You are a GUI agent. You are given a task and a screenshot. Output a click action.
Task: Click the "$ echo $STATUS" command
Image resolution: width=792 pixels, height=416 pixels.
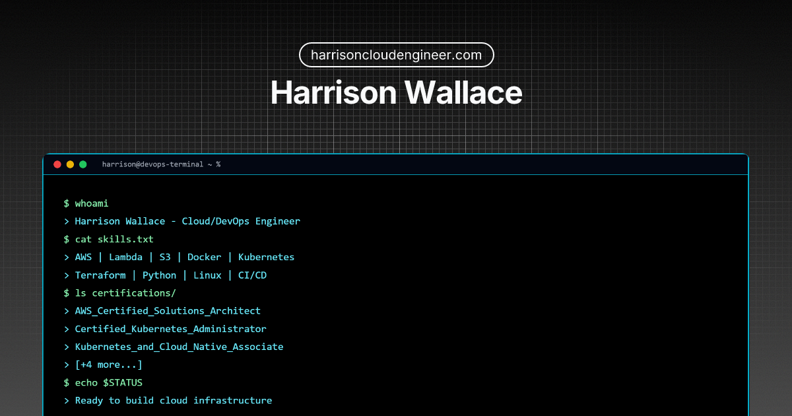pos(103,382)
